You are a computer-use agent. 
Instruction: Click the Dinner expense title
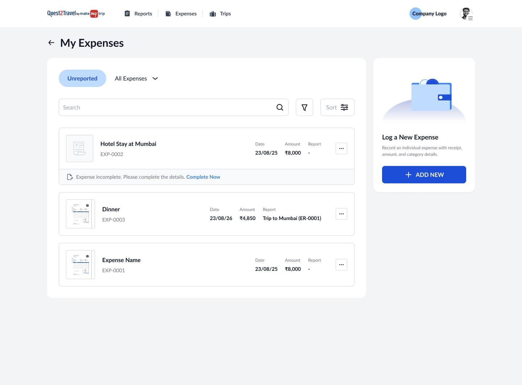[111, 209]
